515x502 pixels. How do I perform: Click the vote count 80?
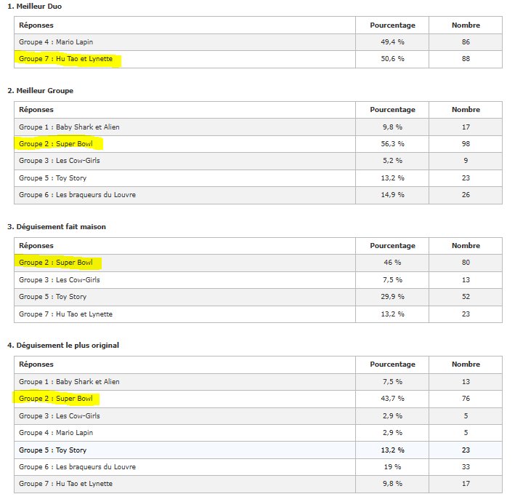466,263
